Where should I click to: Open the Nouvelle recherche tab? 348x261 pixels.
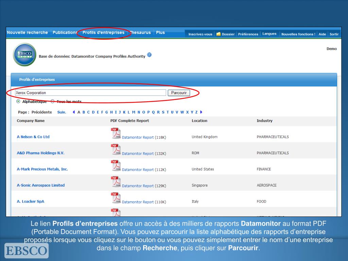point(27,32)
